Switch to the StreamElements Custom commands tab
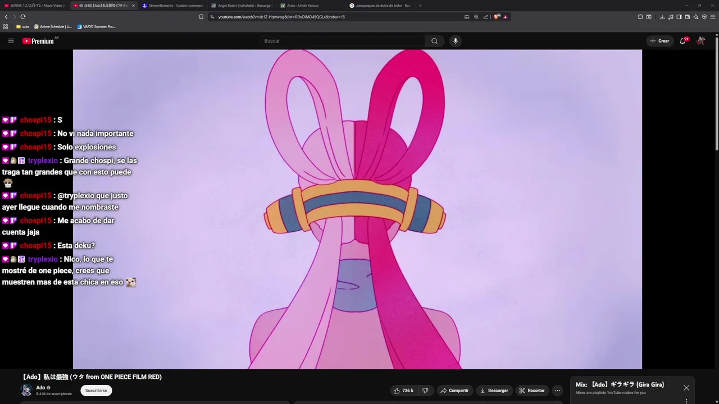719x404 pixels. click(172, 6)
